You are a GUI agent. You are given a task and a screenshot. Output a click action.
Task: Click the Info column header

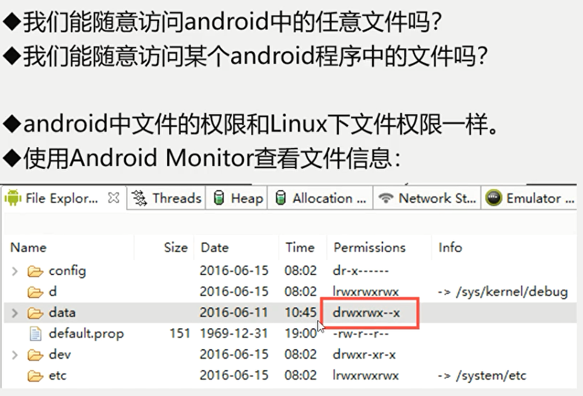pos(450,247)
